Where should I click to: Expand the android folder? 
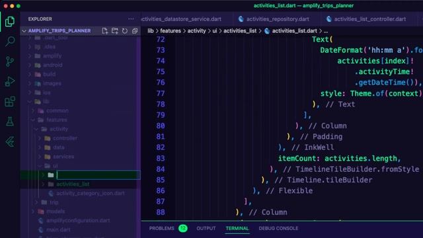point(30,65)
